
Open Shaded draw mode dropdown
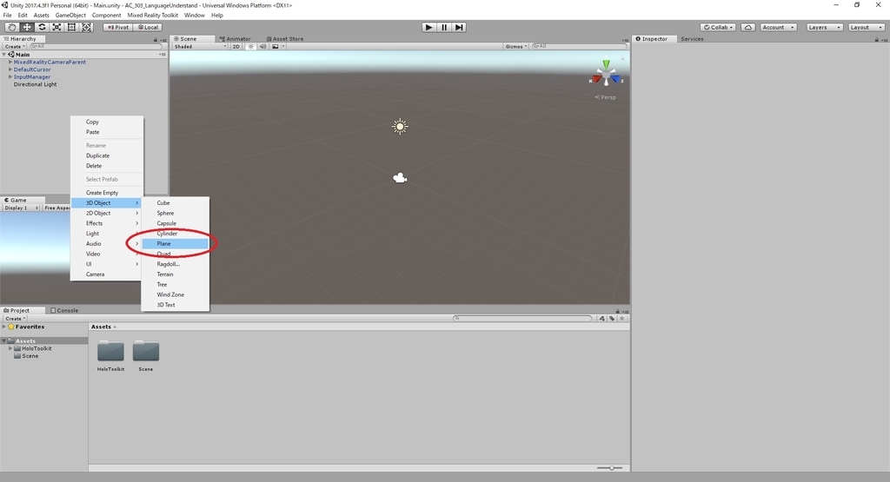pos(200,47)
